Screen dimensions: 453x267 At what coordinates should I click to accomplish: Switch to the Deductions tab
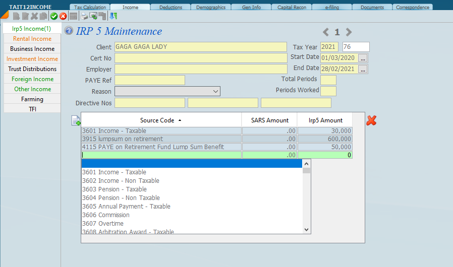171,8
